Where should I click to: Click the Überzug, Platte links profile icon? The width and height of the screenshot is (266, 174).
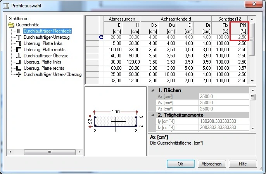[19, 62]
